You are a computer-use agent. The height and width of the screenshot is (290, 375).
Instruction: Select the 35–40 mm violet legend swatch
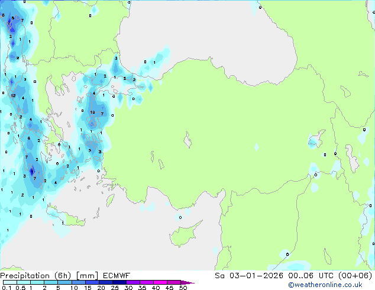click(147, 282)
